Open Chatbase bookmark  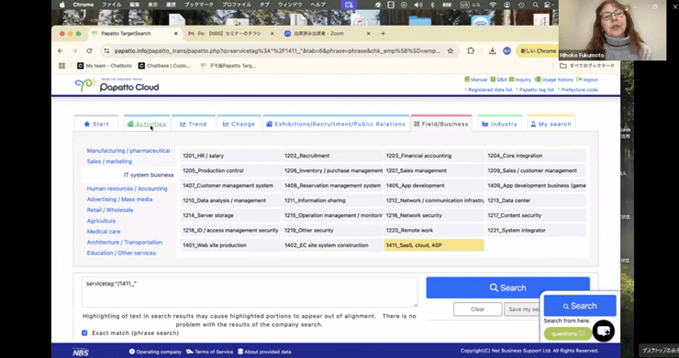(x=164, y=66)
